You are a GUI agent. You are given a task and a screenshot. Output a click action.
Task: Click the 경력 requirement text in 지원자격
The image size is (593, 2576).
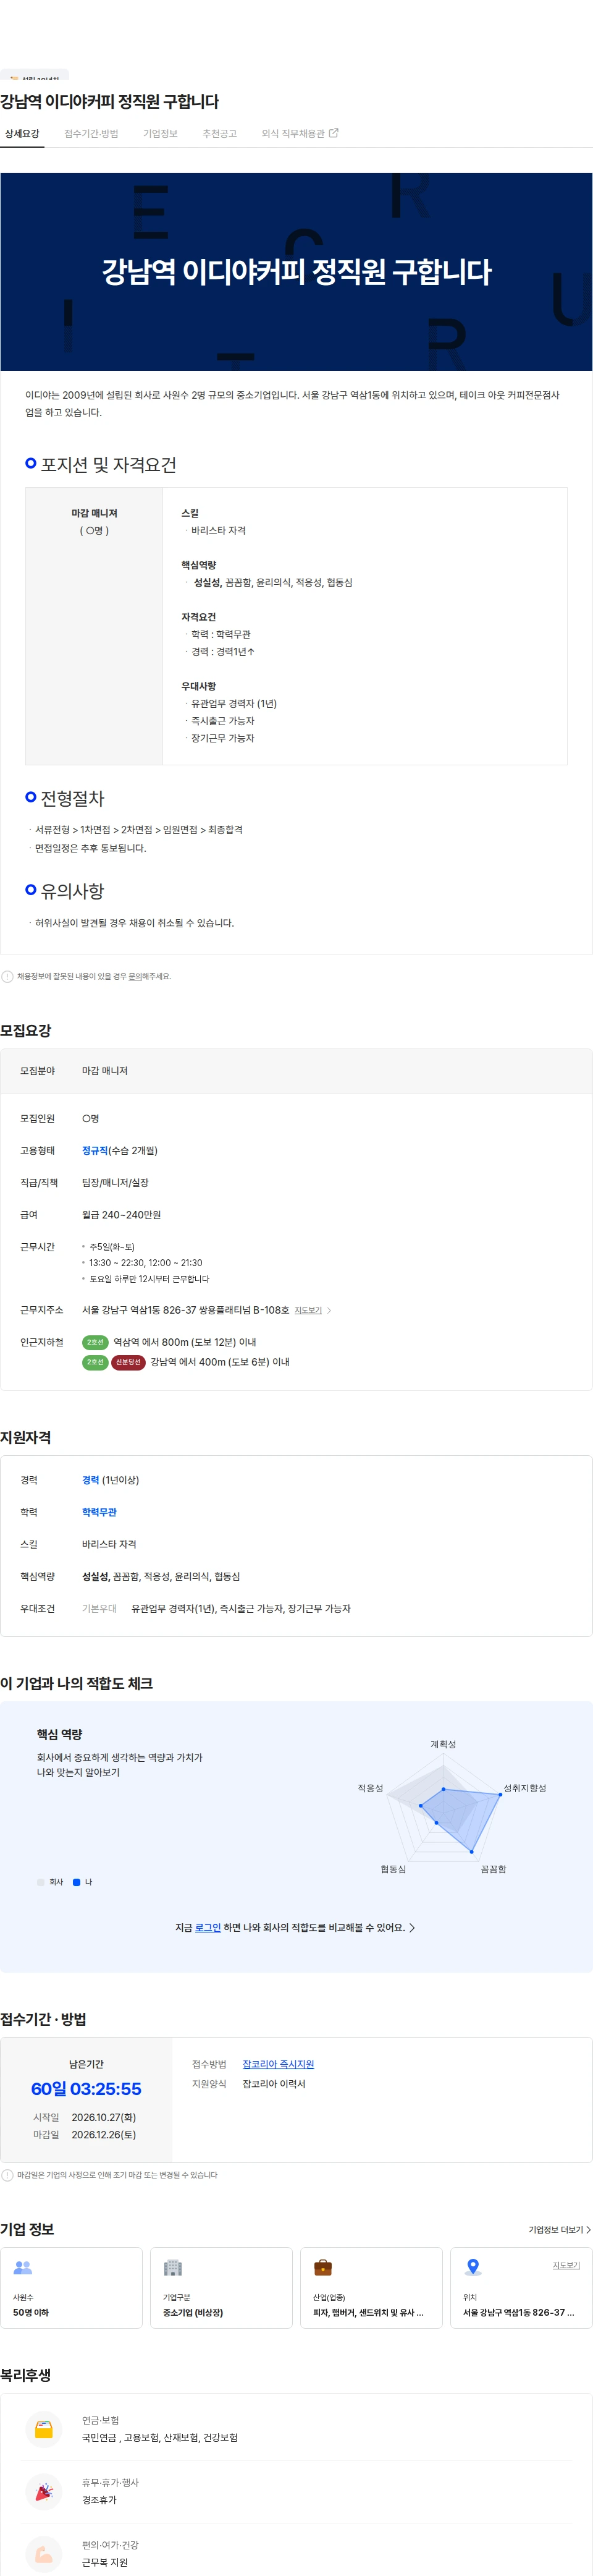90,1480
